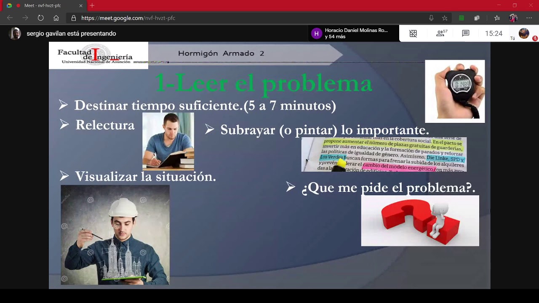This screenshot has height=303, width=539.
Task: Click the microphone permission icon in address bar
Action: [x=431, y=18]
